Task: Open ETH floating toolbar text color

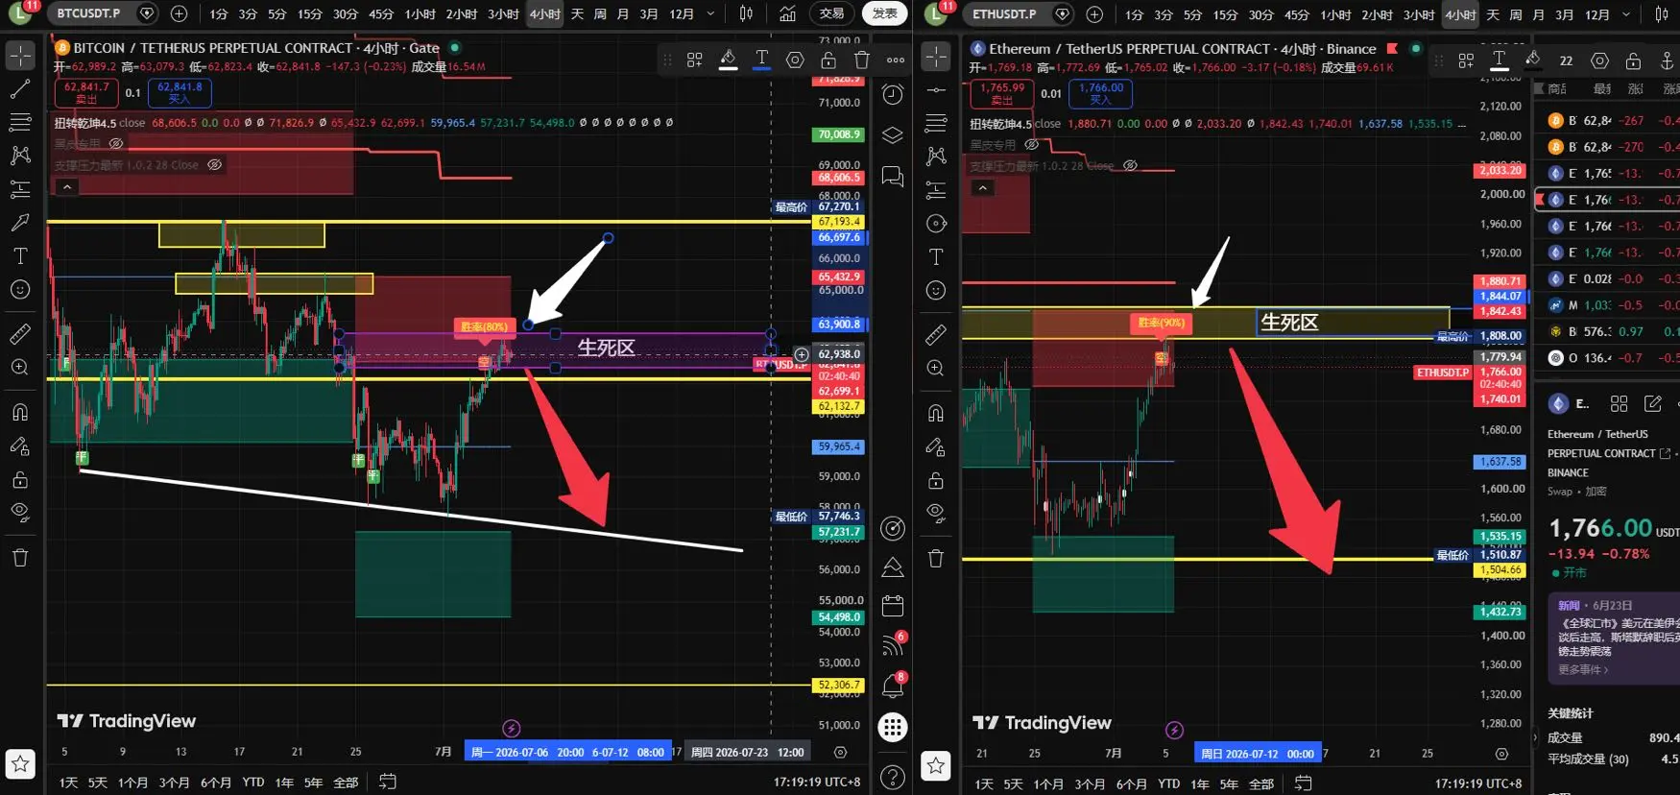Action: 1499,60
